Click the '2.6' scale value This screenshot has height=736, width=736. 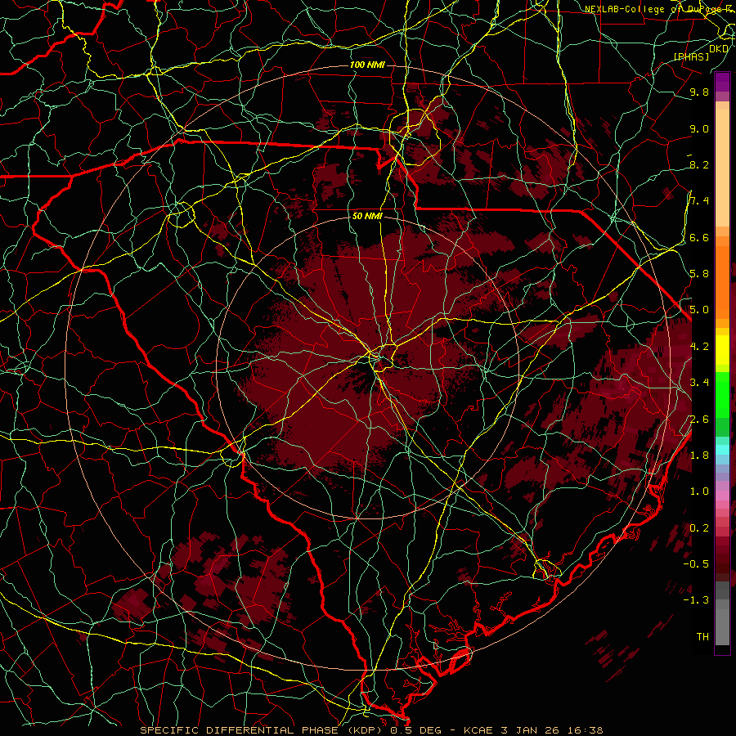[x=699, y=420]
